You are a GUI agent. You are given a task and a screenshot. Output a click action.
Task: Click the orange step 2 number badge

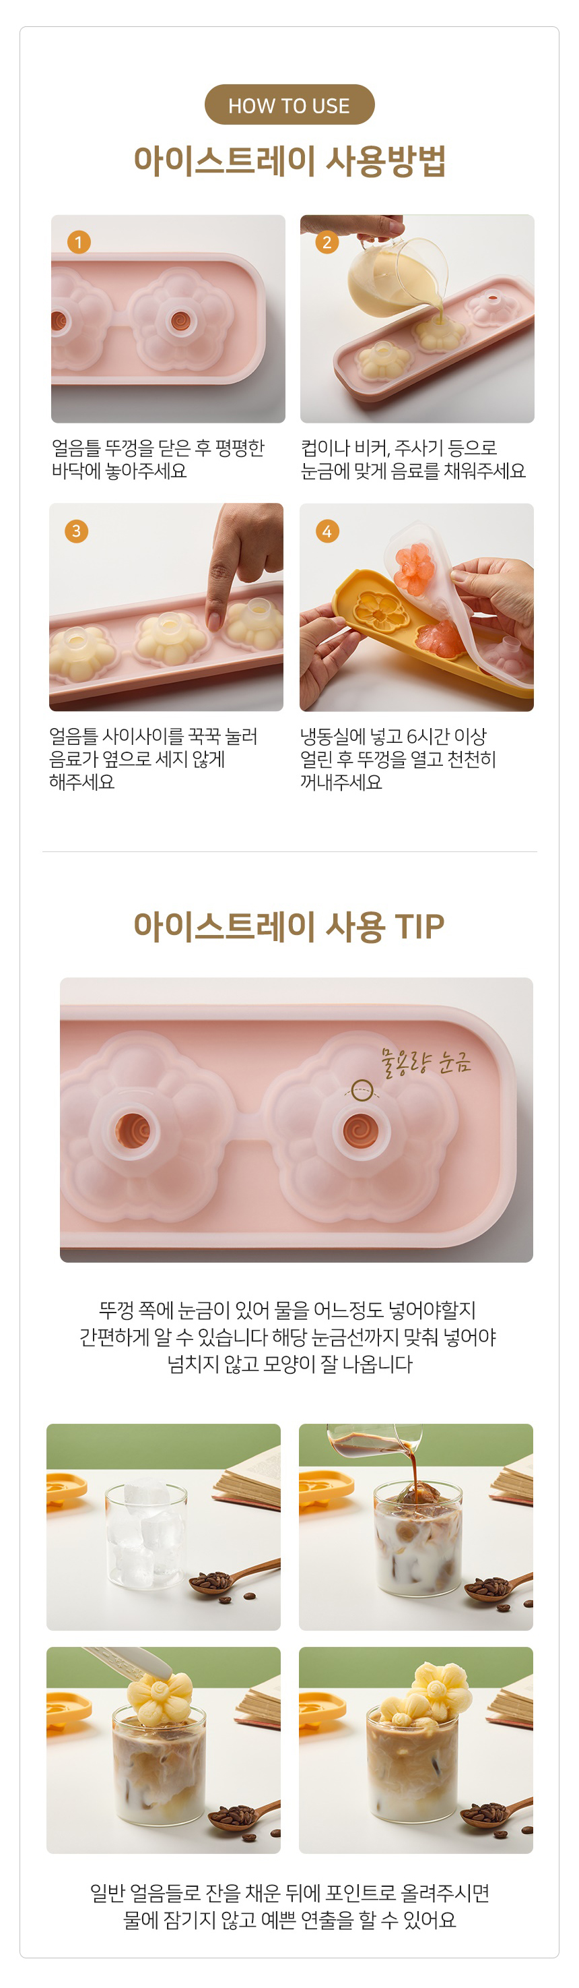(327, 242)
